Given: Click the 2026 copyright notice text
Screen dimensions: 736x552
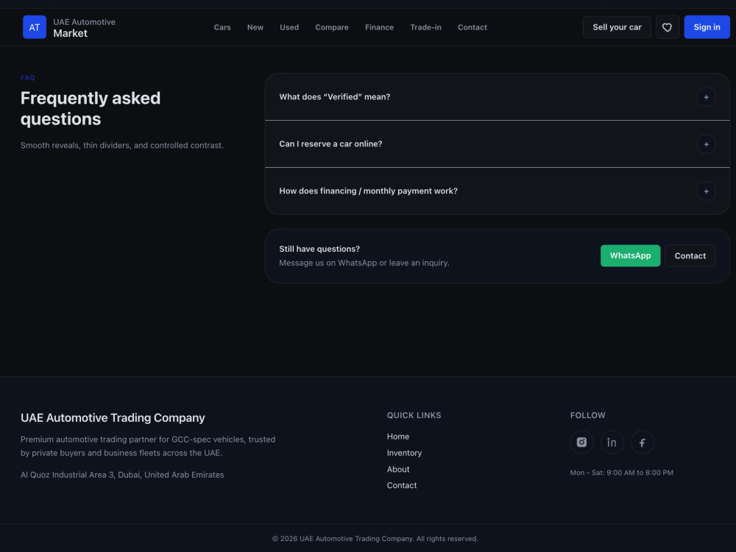Looking at the screenshot, I should (375, 539).
